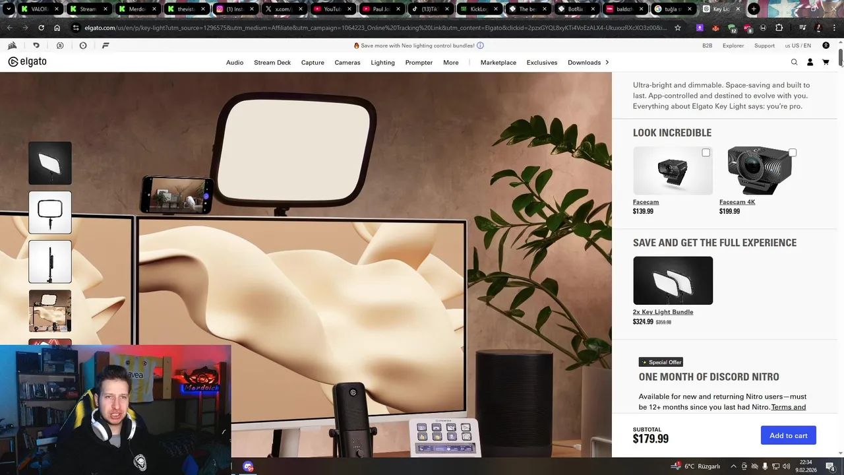Click the address bar URL field
Viewport: 844px width, 475px height.
pyautogui.click(x=376, y=28)
